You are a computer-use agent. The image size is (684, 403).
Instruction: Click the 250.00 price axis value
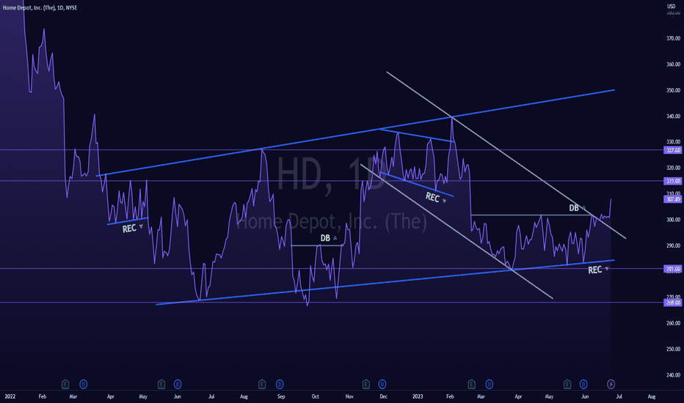coord(673,349)
